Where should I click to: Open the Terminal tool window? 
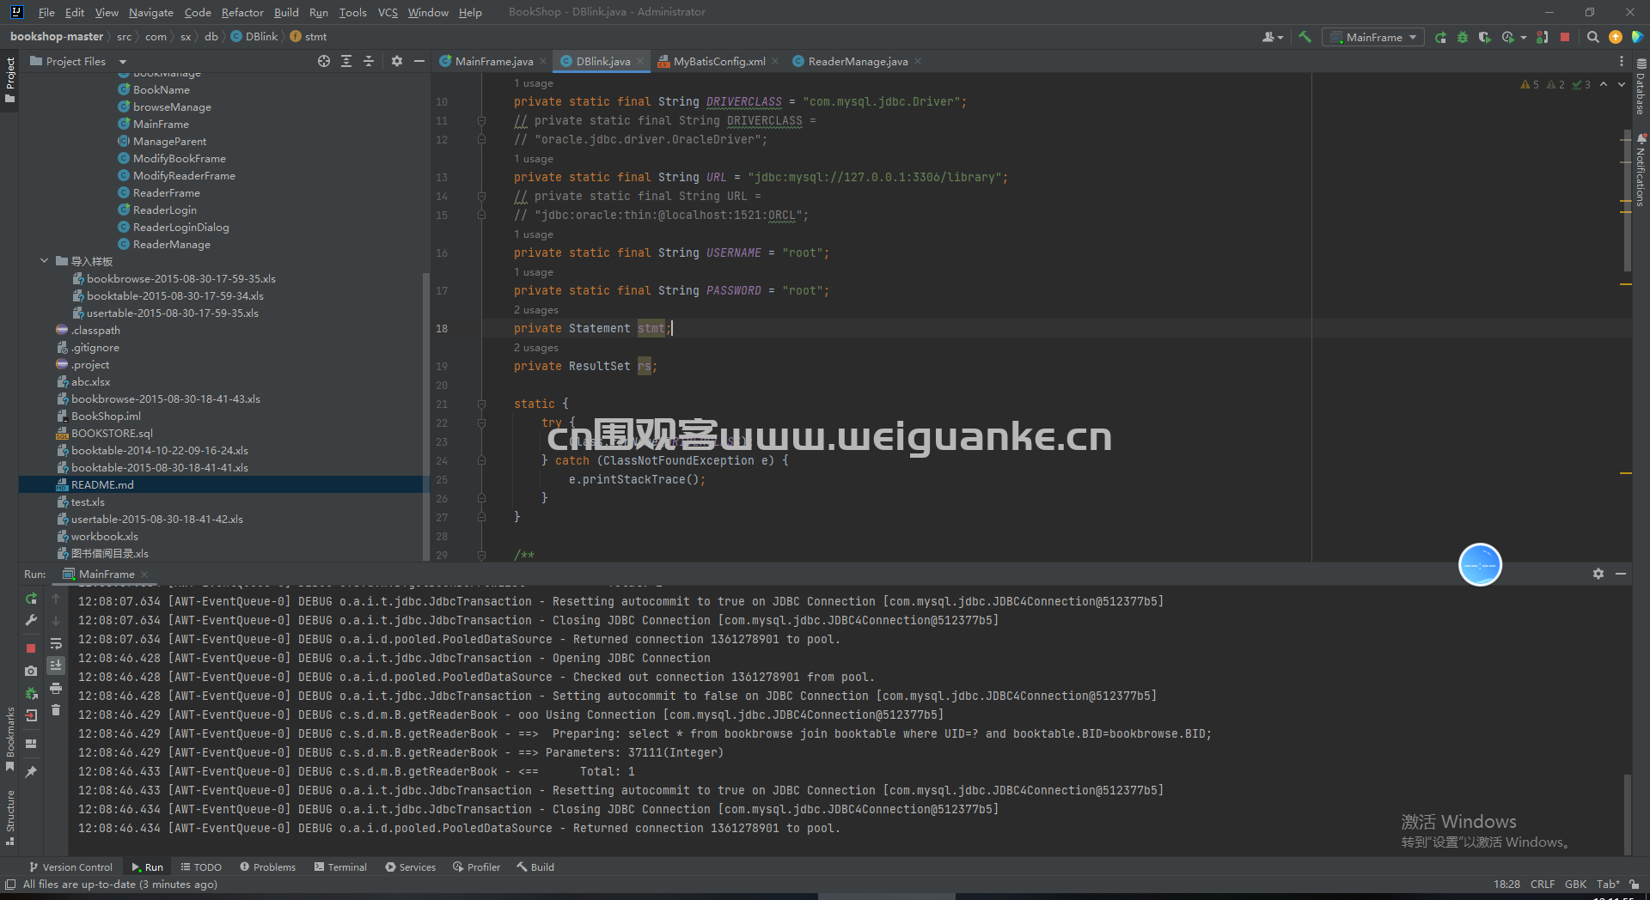point(340,867)
